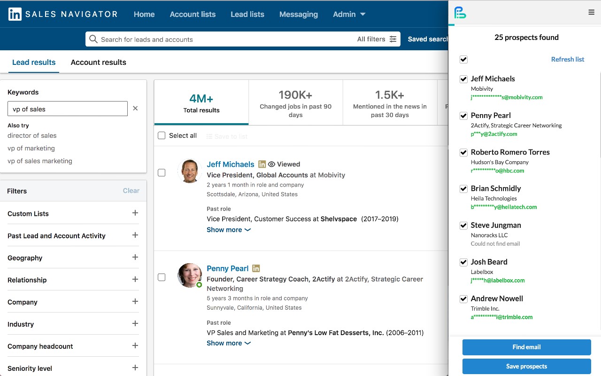The width and height of the screenshot is (601, 376).
Task: Open Jeff Michaels' profile photo
Action: coord(190,171)
